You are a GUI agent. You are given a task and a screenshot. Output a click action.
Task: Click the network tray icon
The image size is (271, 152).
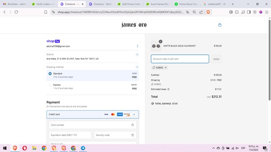tap(232, 148)
